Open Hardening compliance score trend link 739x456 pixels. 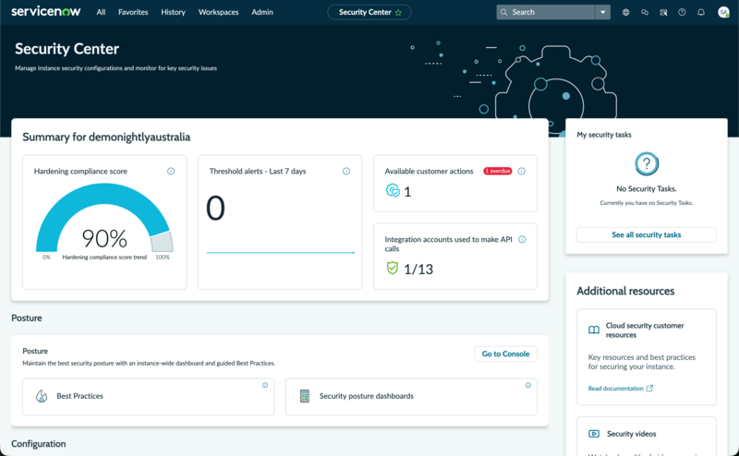pos(104,258)
